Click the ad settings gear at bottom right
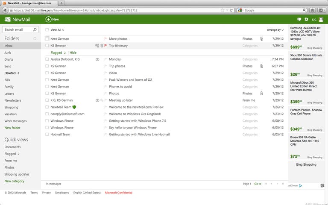Viewport: 328px width, 205px height. pos(322,185)
